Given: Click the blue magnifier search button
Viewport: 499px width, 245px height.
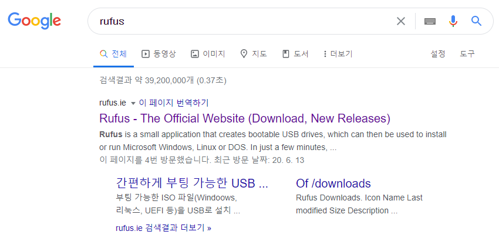Looking at the screenshot, I should (x=476, y=21).
